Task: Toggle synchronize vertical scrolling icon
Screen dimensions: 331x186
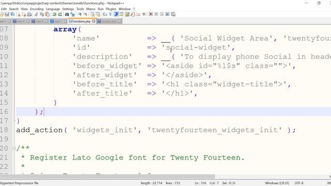Action: (x=92, y=14)
